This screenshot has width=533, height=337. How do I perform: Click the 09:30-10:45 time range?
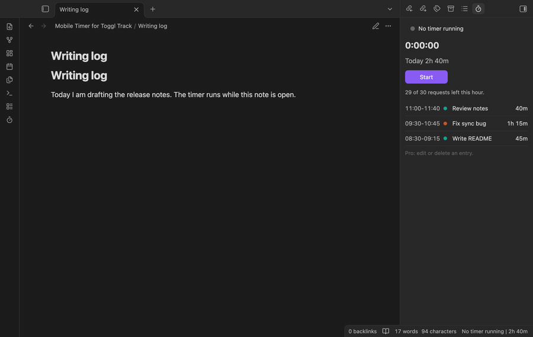[x=422, y=124]
